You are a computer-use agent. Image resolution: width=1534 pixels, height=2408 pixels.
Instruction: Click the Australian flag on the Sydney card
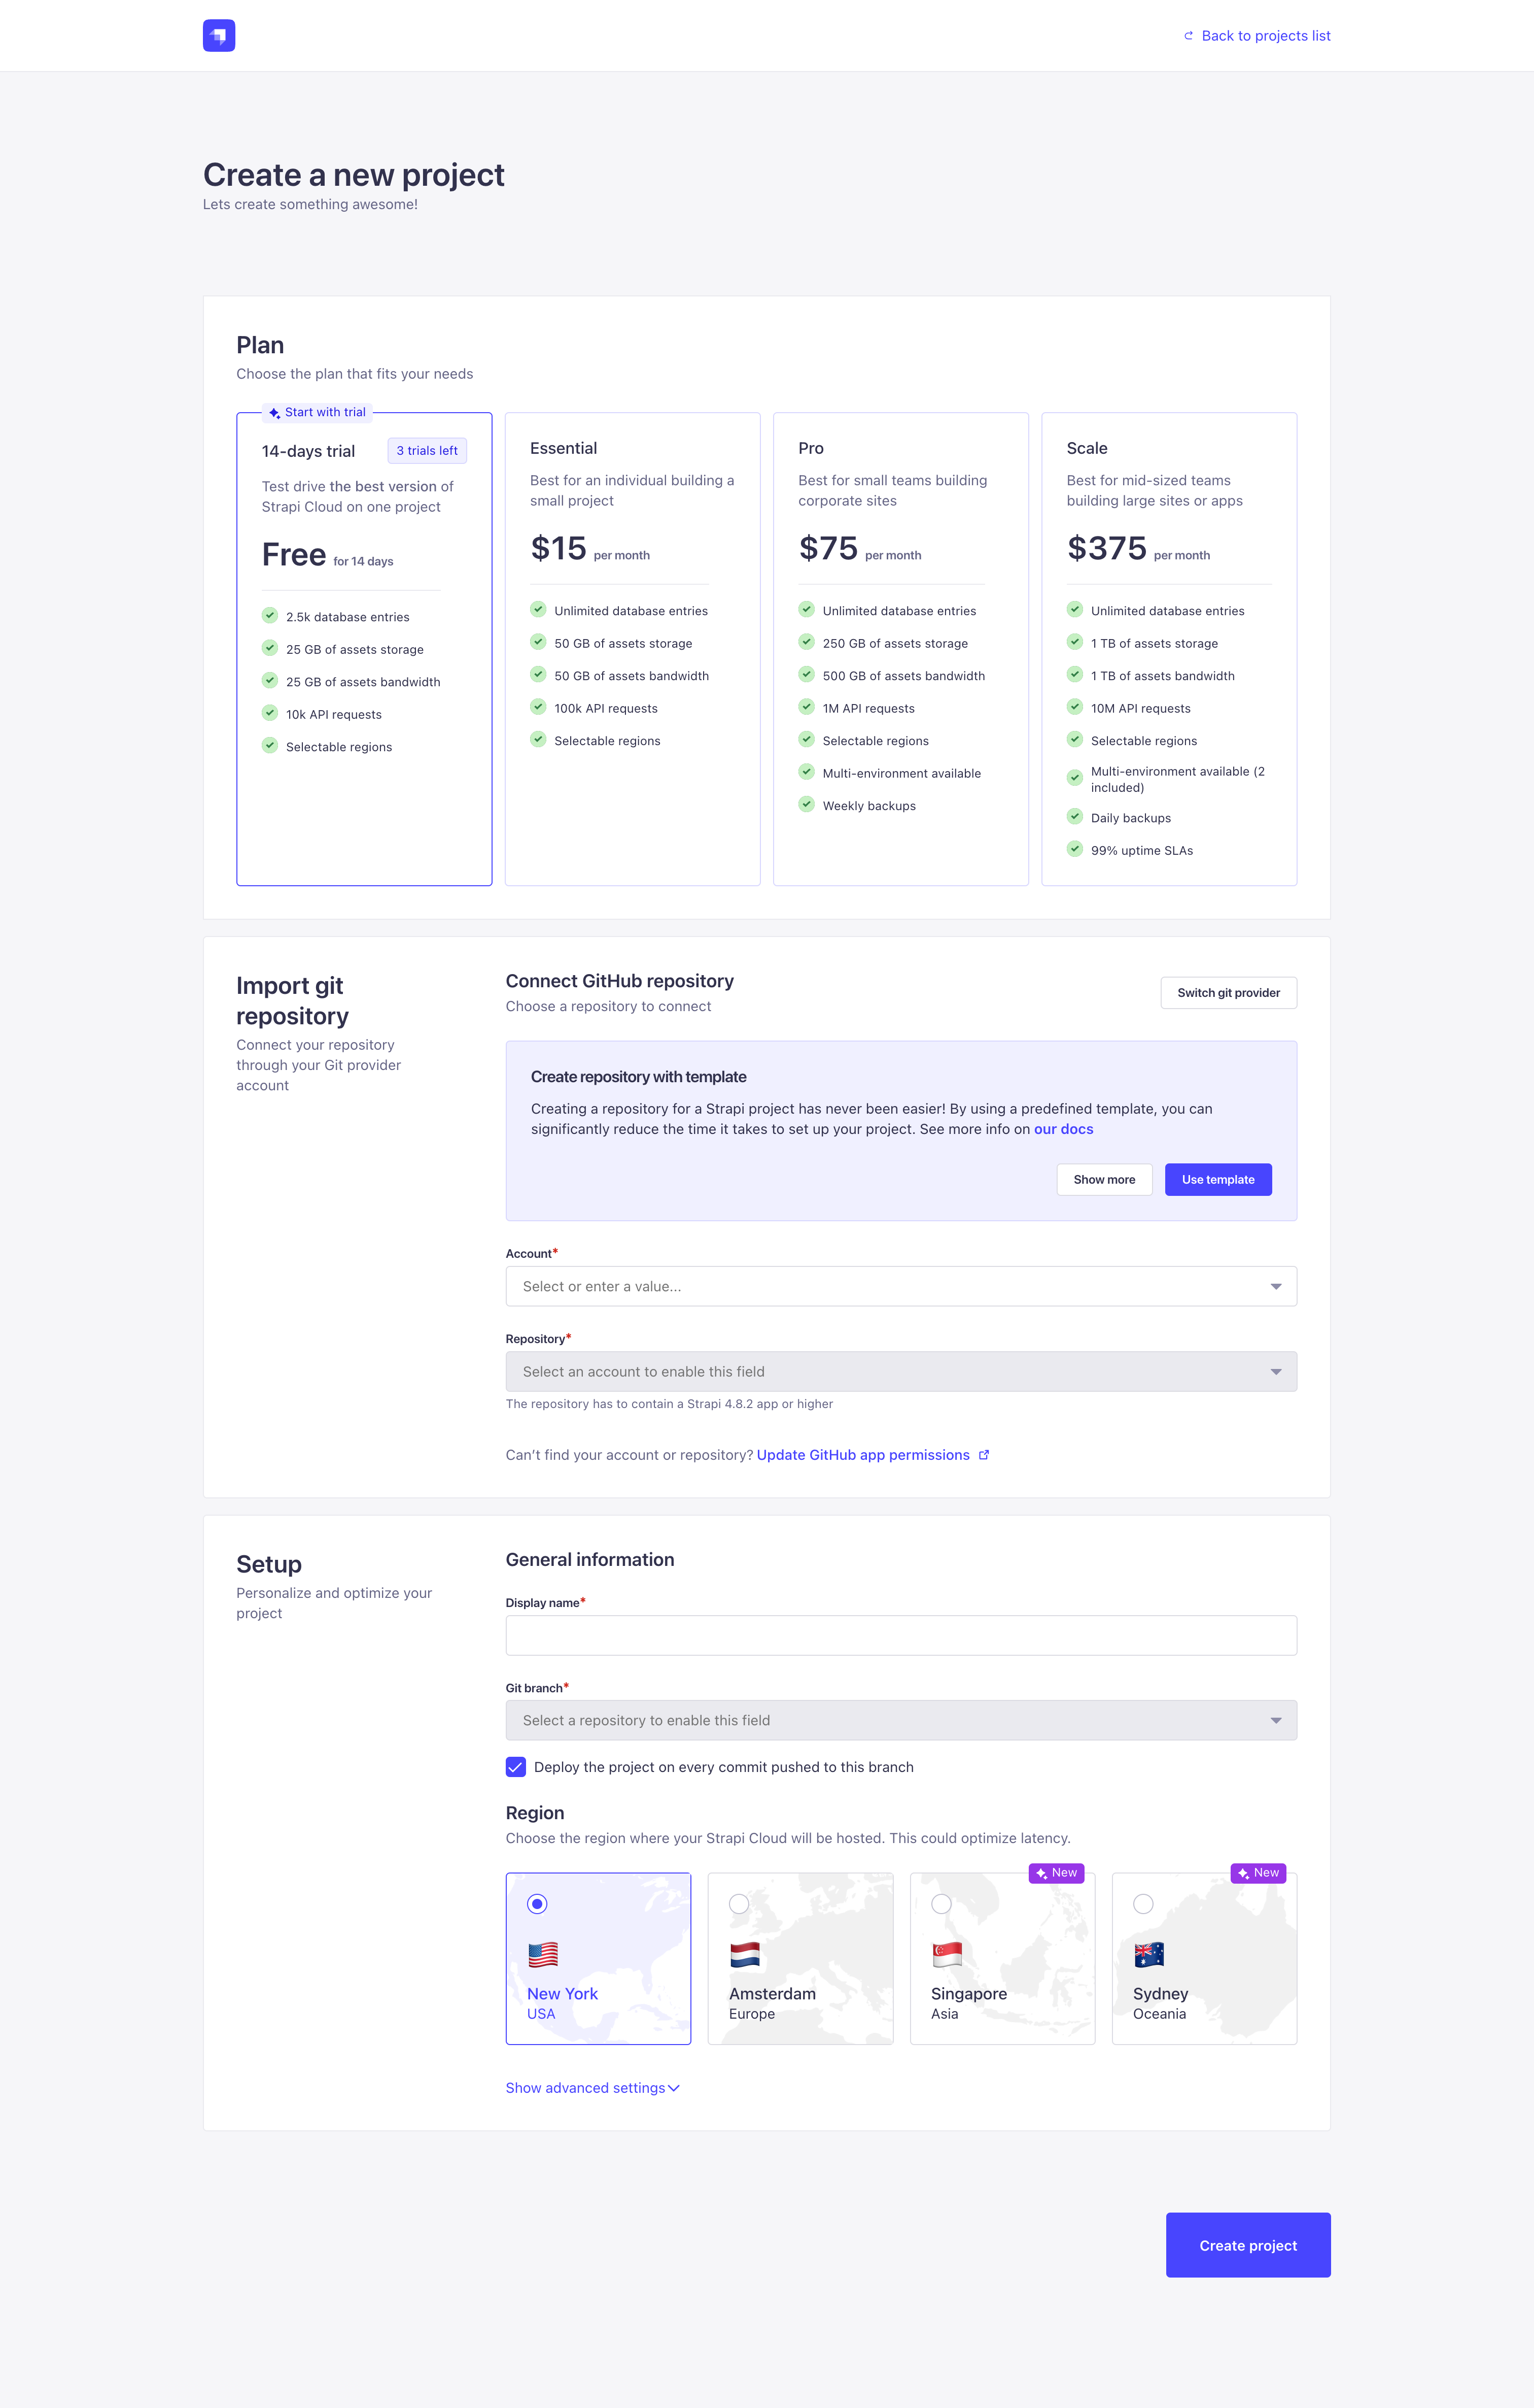1150,1955
